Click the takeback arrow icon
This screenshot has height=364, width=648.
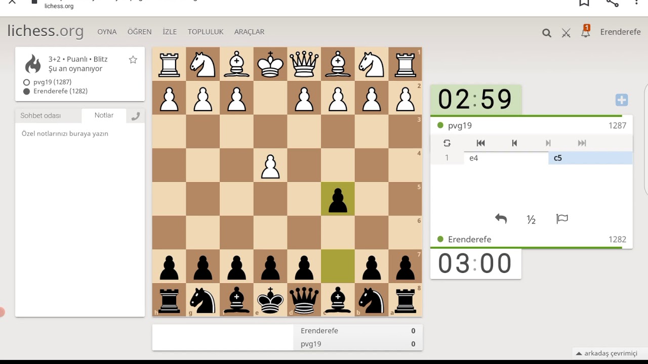click(501, 219)
